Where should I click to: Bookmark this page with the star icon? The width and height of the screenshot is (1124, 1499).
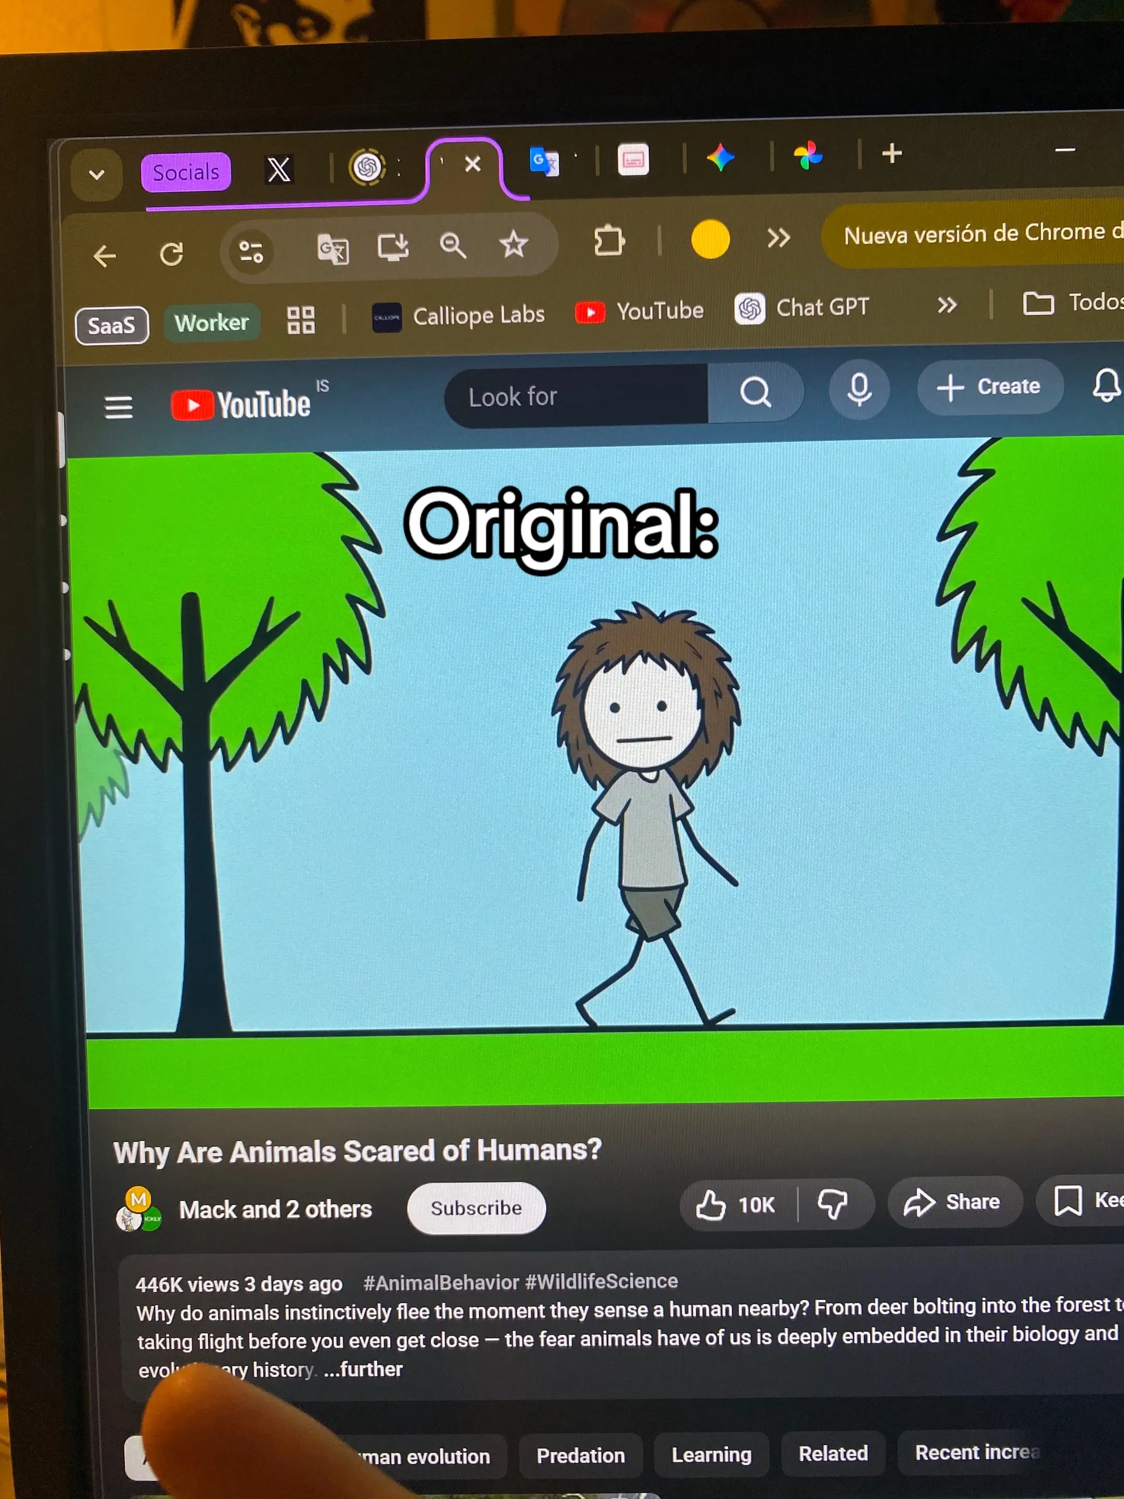point(514,243)
